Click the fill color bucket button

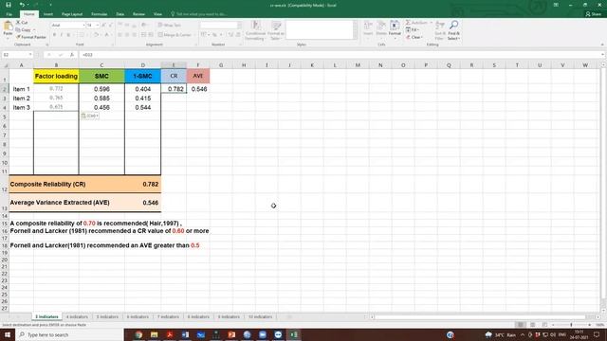coord(96,35)
